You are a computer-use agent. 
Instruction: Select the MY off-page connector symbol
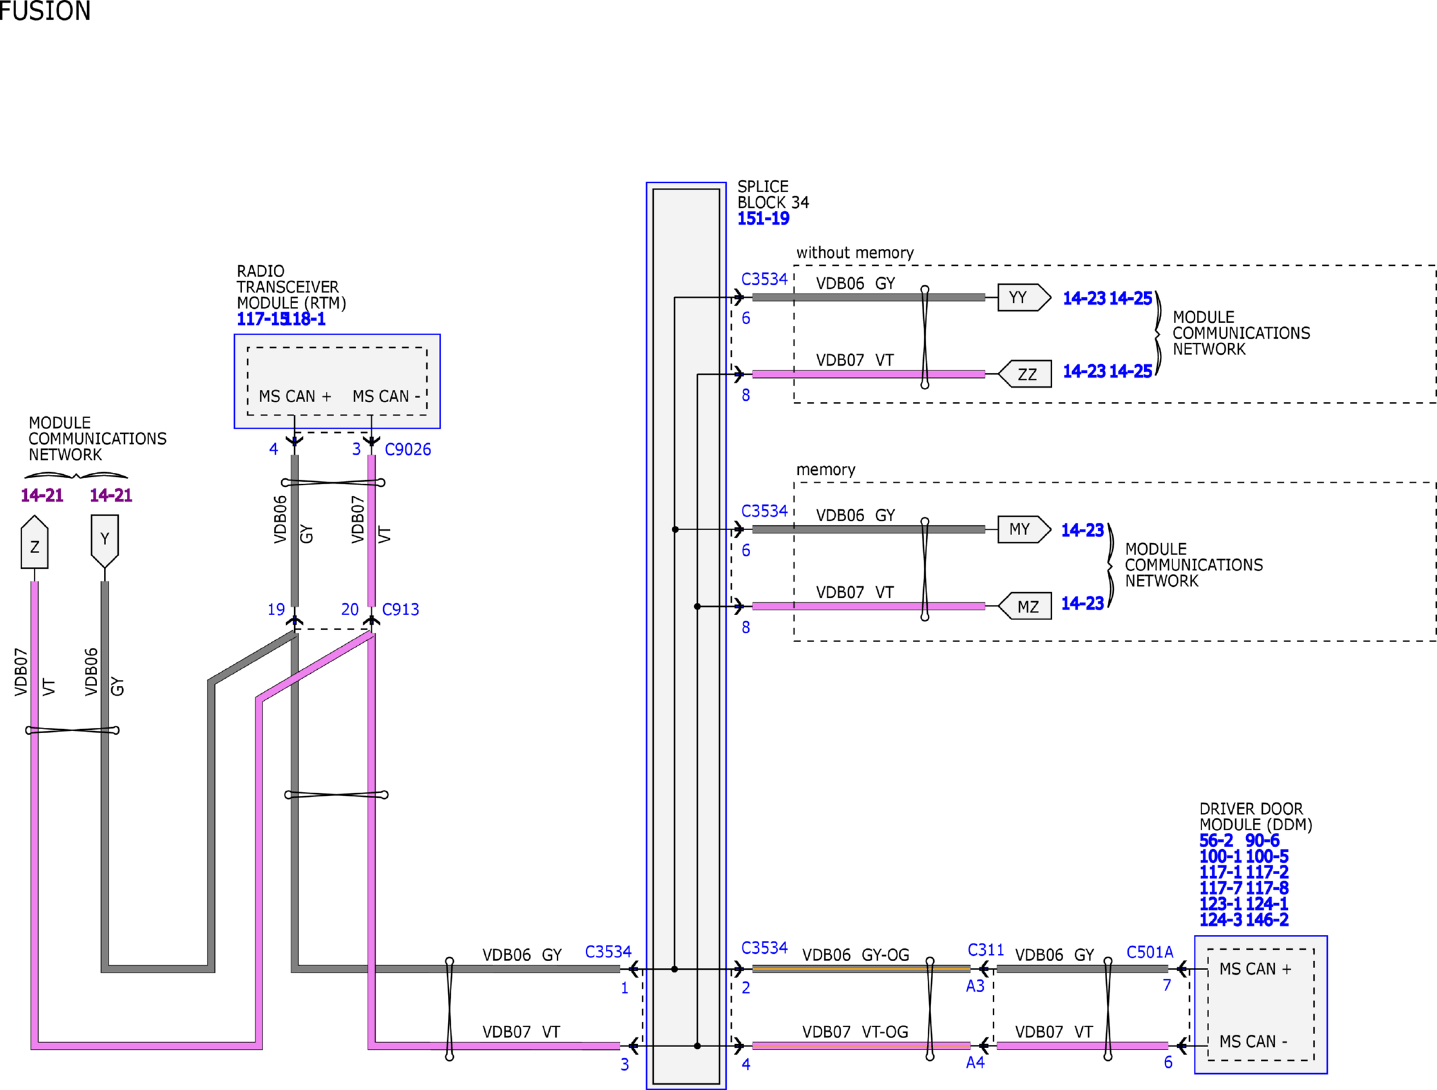1024,529
